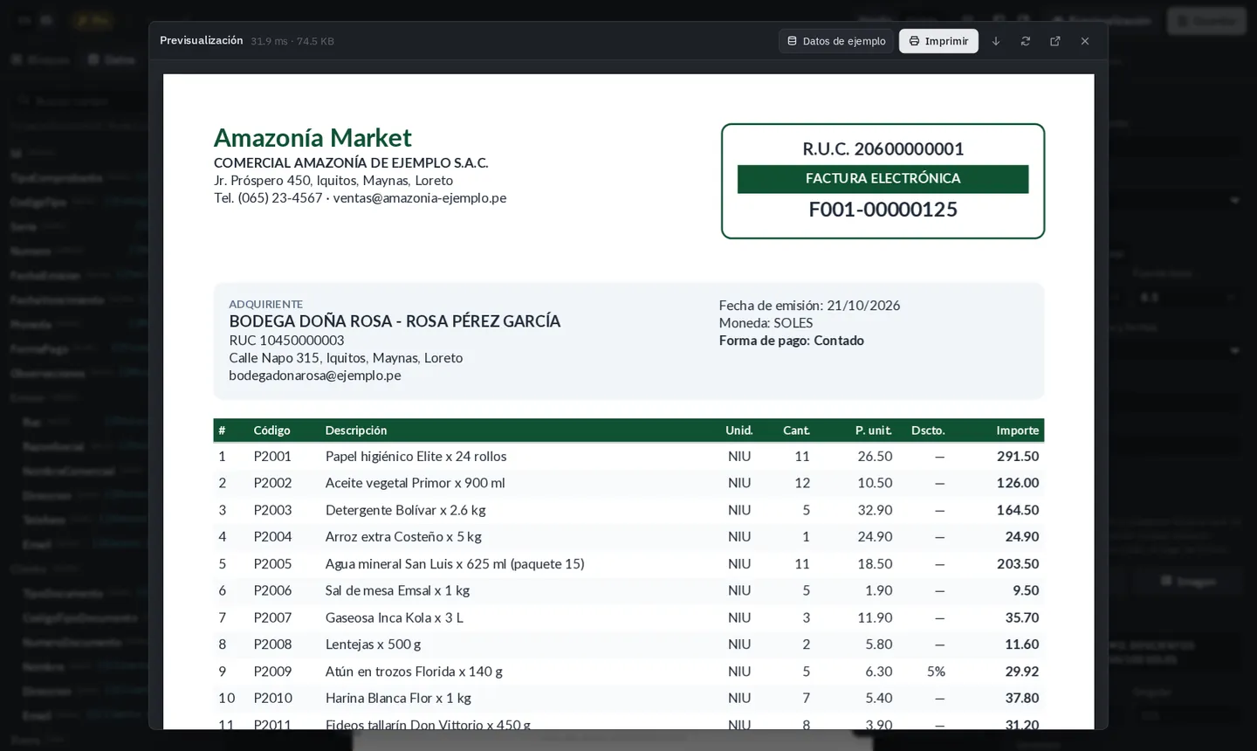Open the Datos de ejemplo option

click(836, 41)
